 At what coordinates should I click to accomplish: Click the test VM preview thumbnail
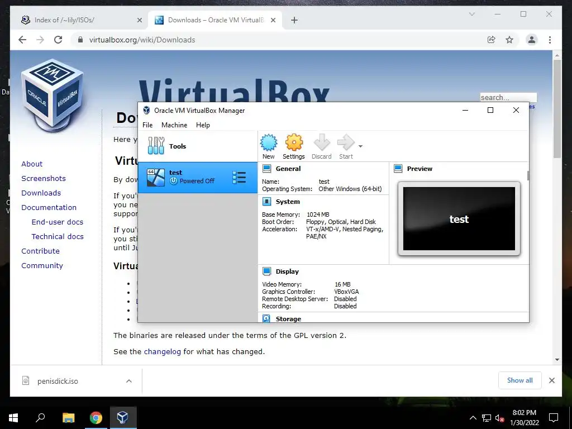459,219
